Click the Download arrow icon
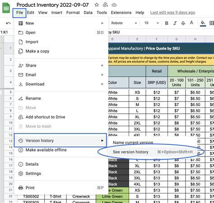This screenshot has width=214, height=203. pyautogui.click(x=21, y=84)
